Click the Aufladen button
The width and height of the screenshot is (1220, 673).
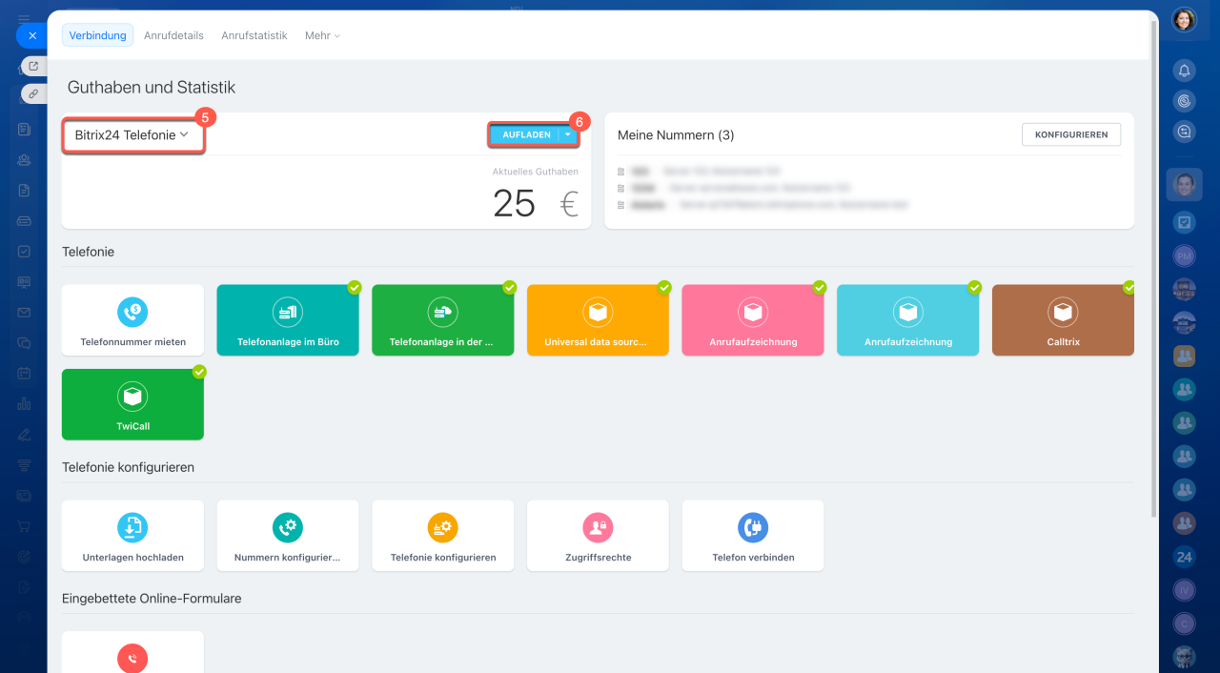(x=525, y=135)
